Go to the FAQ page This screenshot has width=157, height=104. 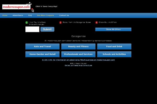tap(30, 15)
